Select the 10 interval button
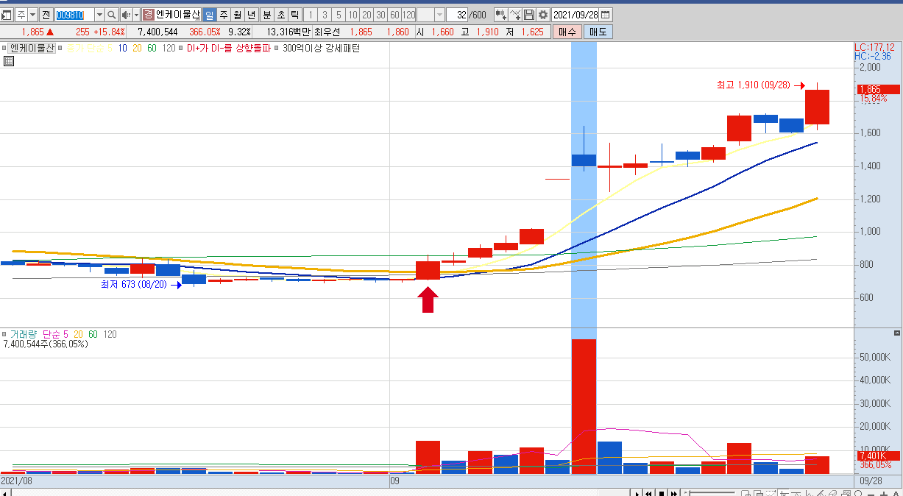 pyautogui.click(x=353, y=15)
